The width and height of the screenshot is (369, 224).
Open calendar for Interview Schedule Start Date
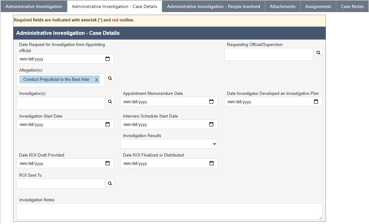pos(211,124)
